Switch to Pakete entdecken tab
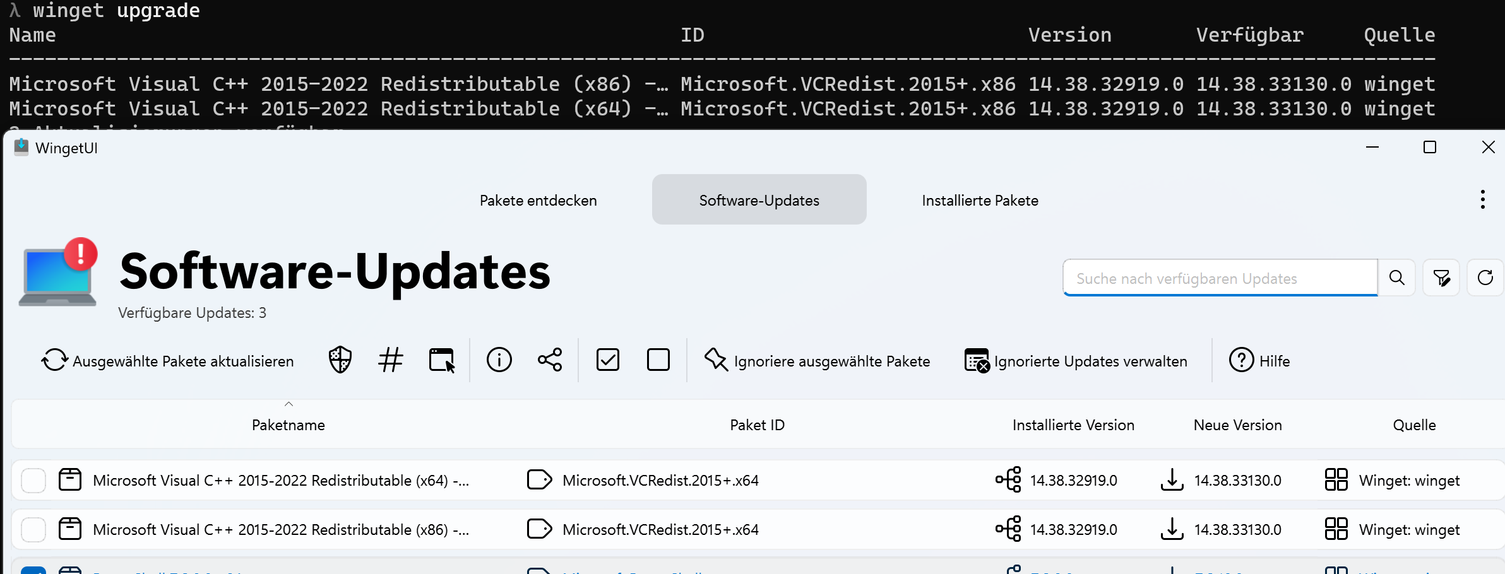 coord(538,201)
